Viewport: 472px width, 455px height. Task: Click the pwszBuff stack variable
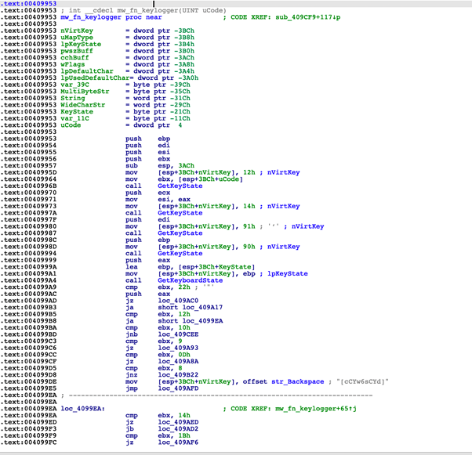pyautogui.click(x=77, y=51)
